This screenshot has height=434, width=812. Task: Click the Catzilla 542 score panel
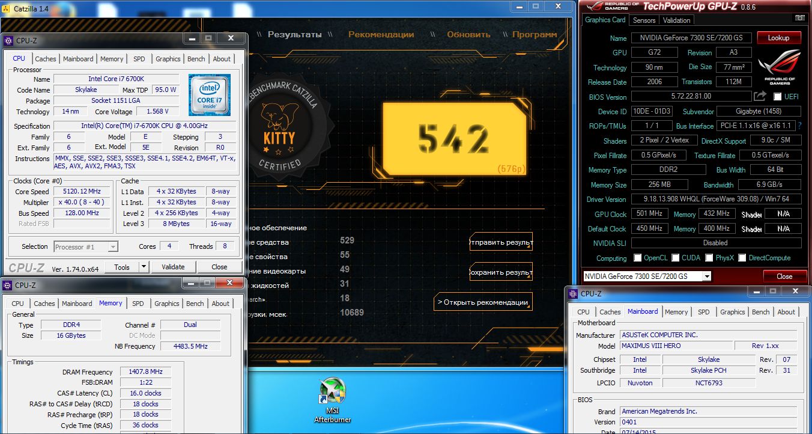tap(453, 139)
